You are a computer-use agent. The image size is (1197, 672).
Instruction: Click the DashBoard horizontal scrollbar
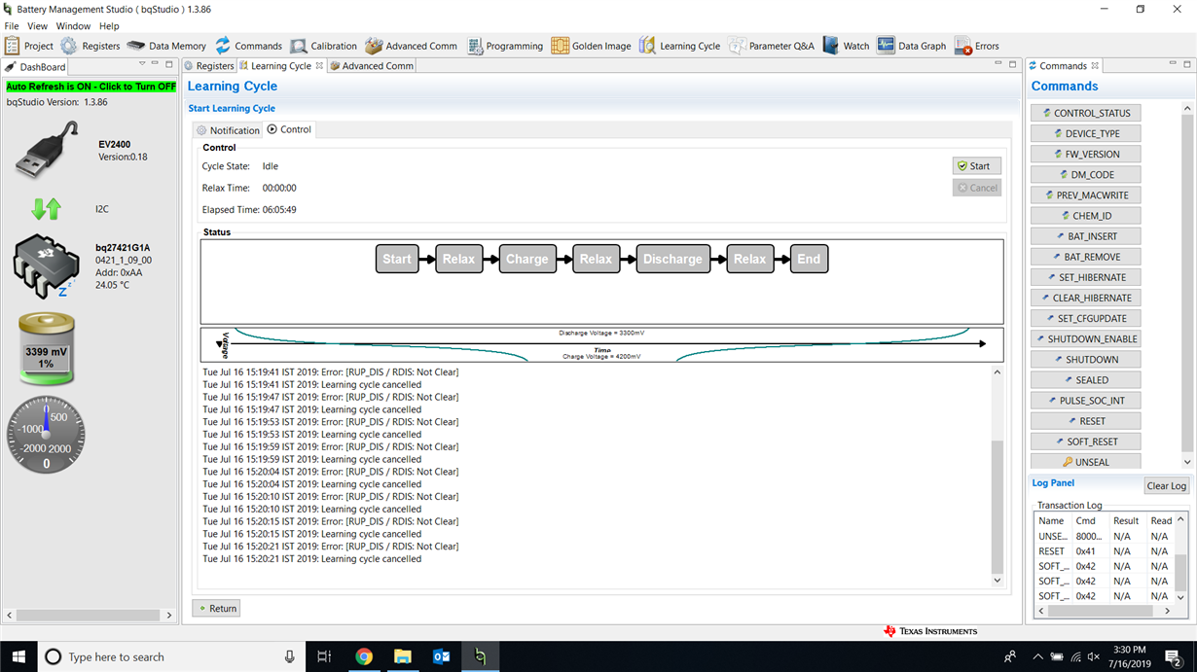(90, 616)
